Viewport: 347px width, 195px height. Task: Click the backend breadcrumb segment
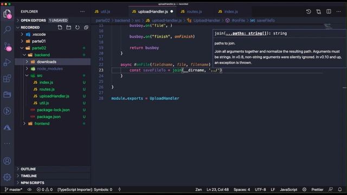coord(122,21)
